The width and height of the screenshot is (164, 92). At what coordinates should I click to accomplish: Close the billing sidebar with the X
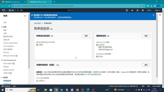25,16
